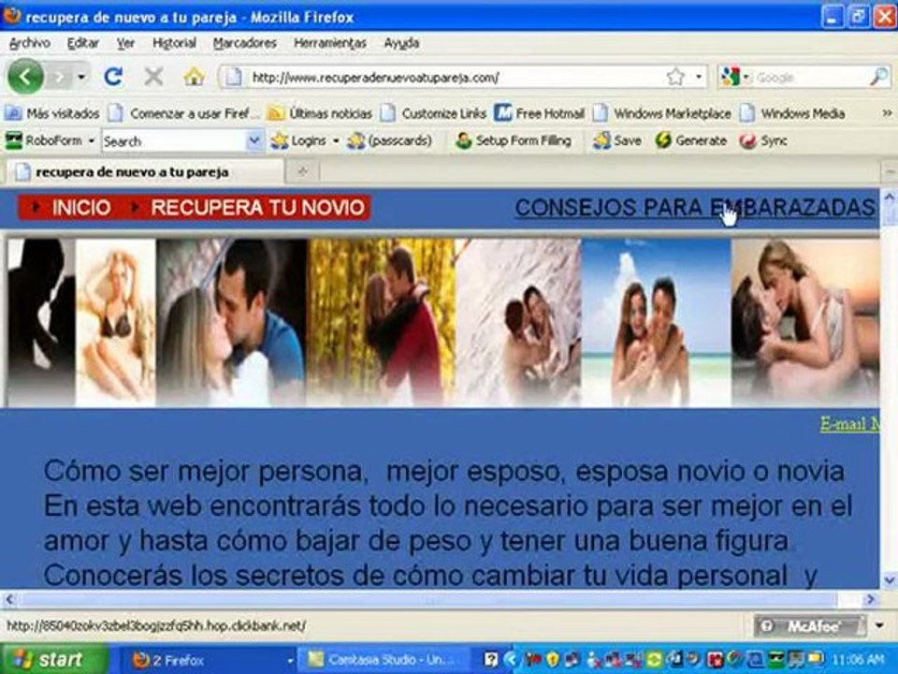Screen dimensions: 898x674
Task: Open the Historial menu
Action: (174, 43)
